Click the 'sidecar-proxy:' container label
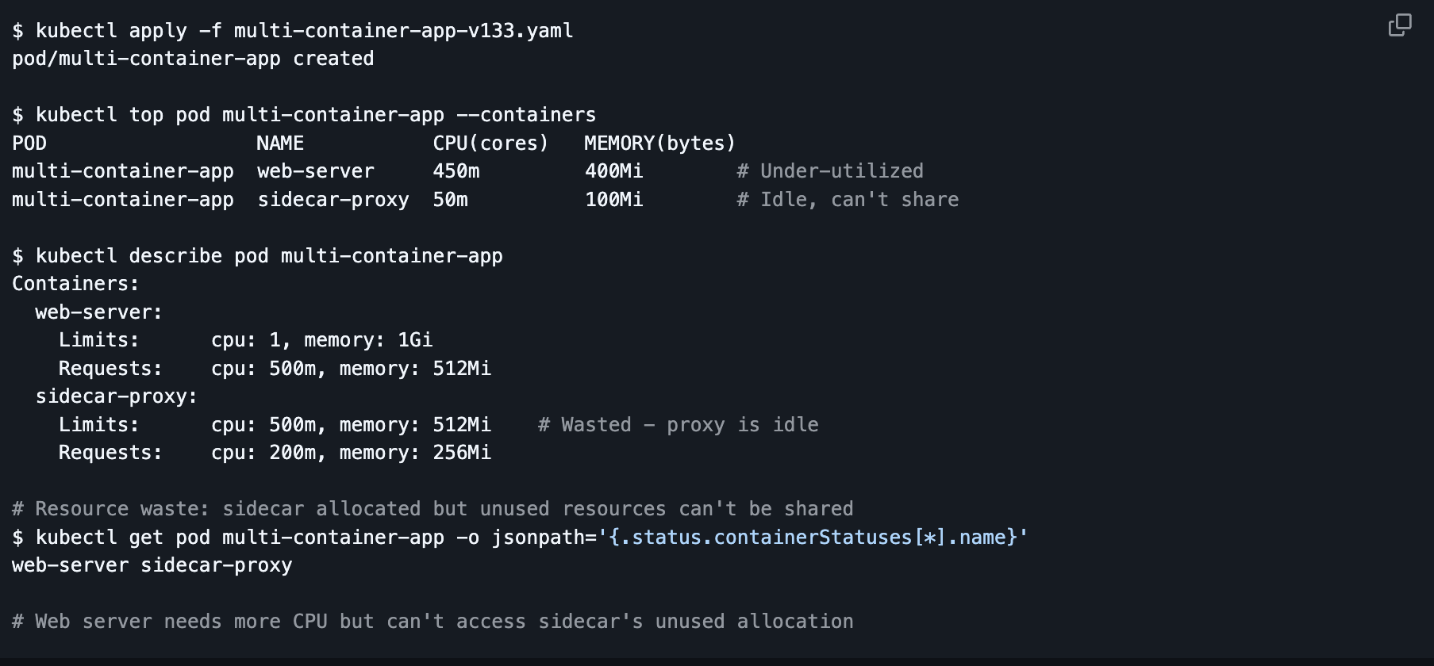 pyautogui.click(x=116, y=396)
